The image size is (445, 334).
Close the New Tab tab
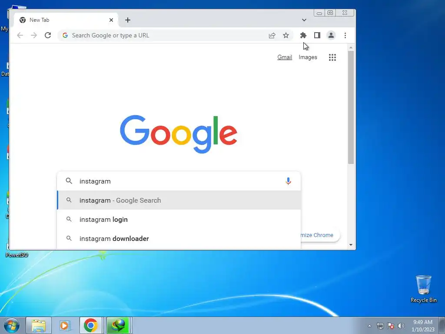pyautogui.click(x=111, y=20)
